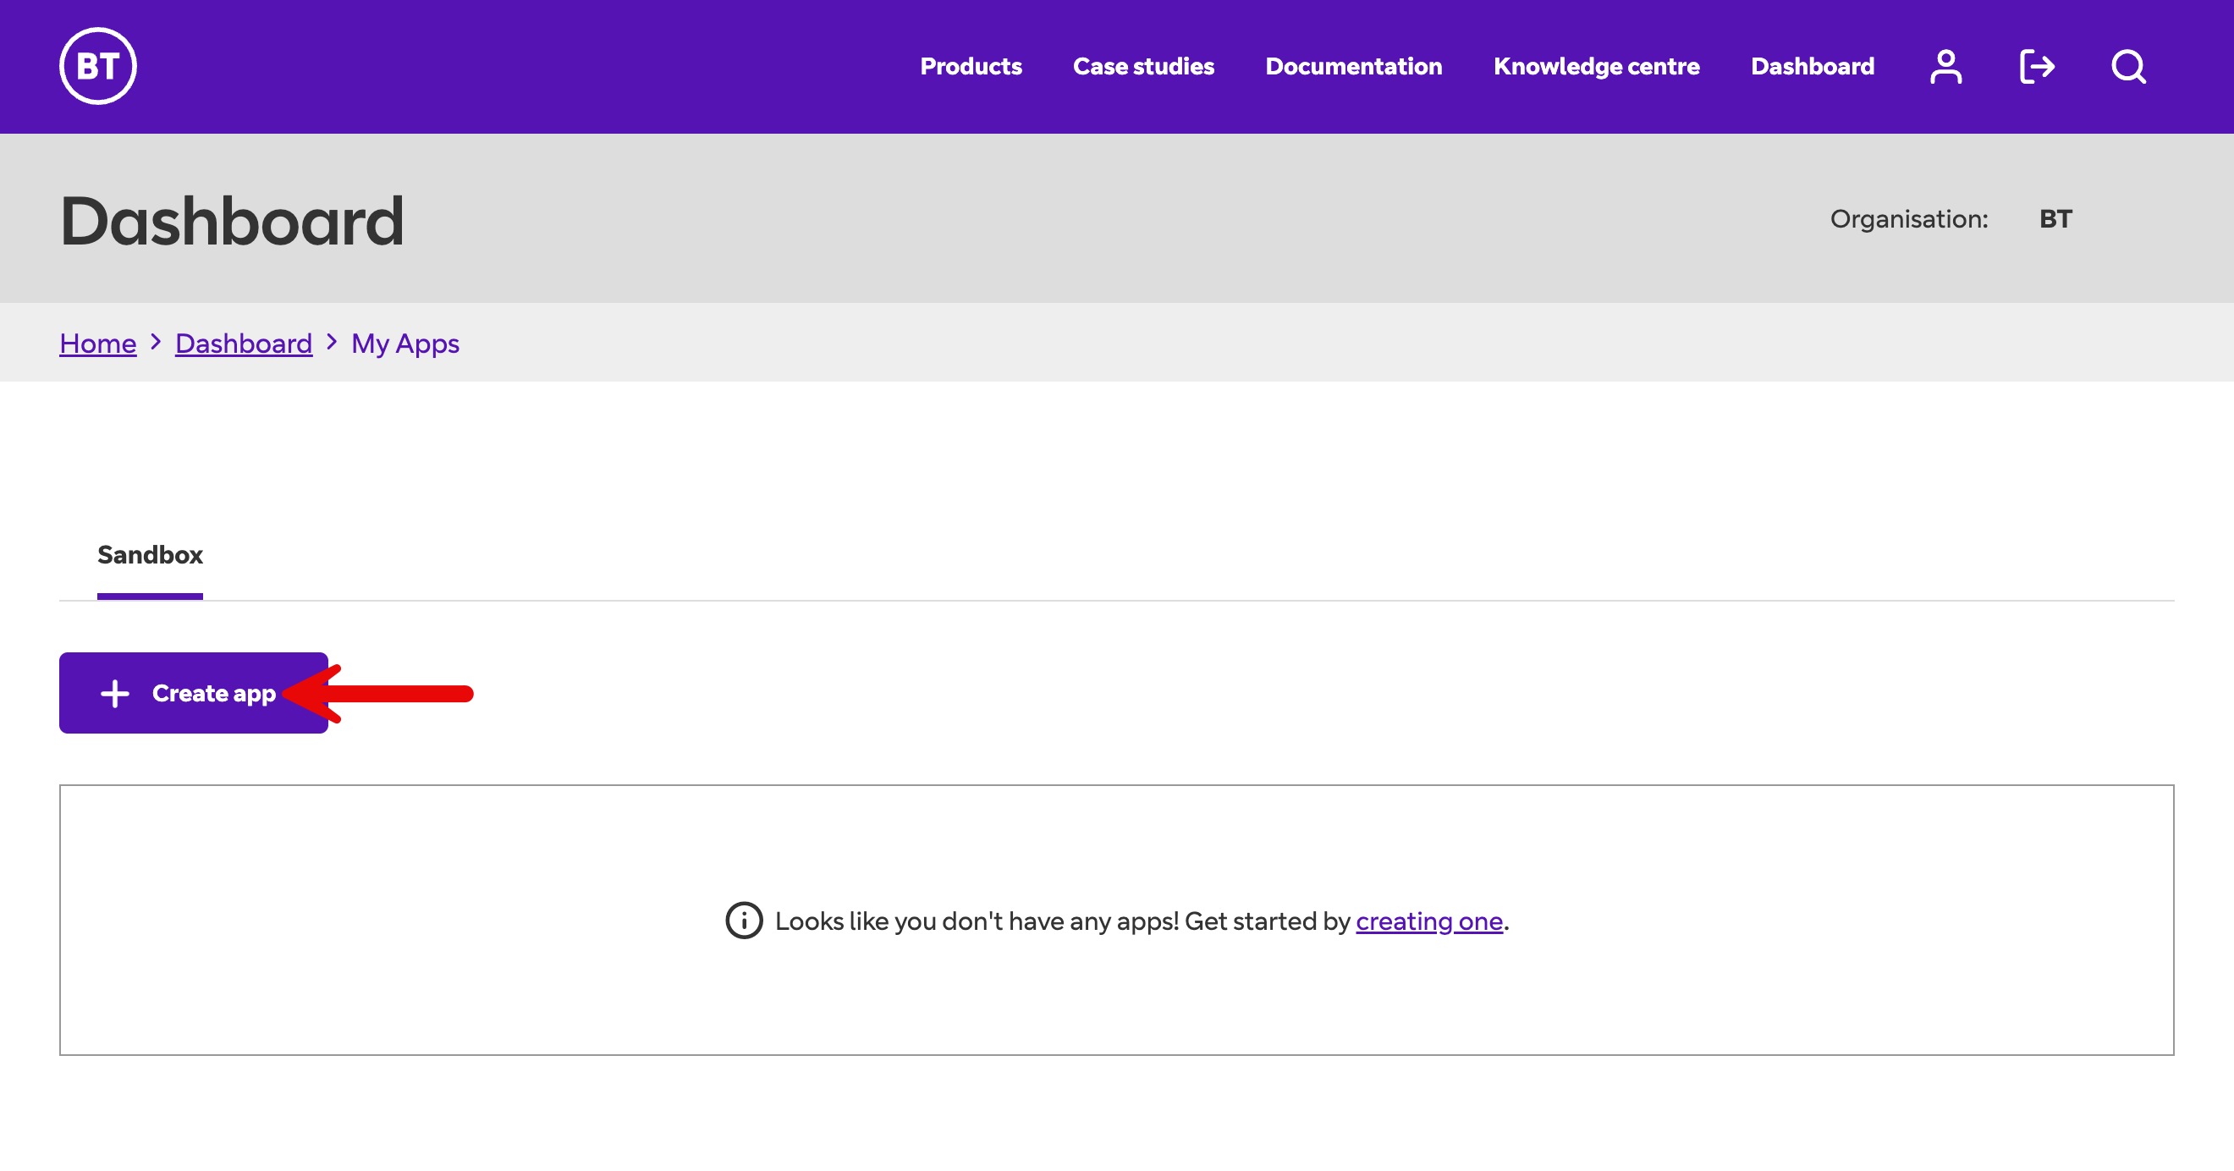Image resolution: width=2234 pixels, height=1171 pixels.
Task: Go to Case studies
Action: (1143, 67)
